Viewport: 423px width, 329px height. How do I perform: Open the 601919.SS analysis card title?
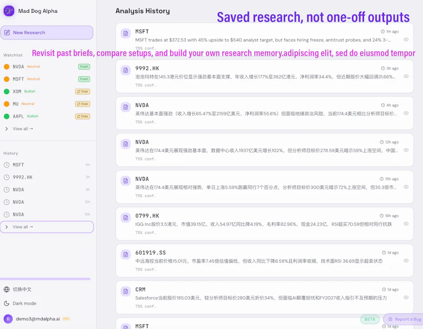[x=151, y=253]
